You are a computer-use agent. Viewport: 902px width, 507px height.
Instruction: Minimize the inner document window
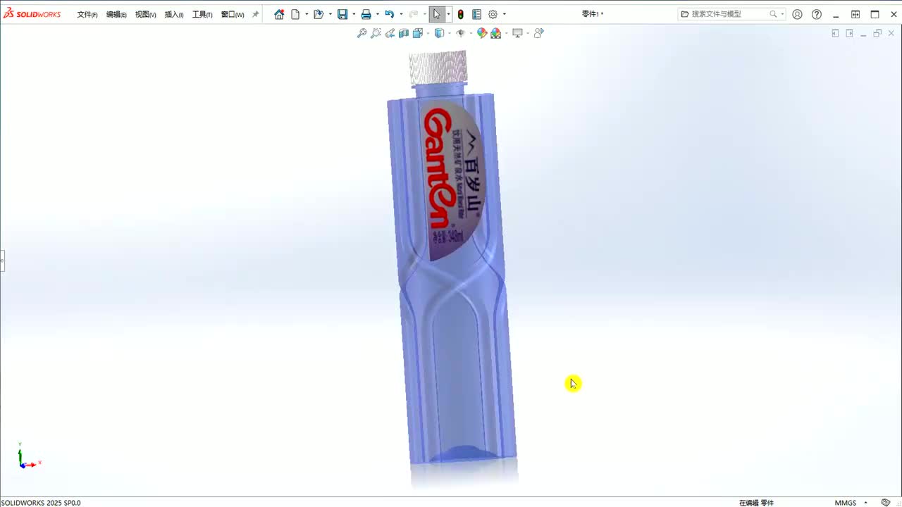tap(863, 34)
